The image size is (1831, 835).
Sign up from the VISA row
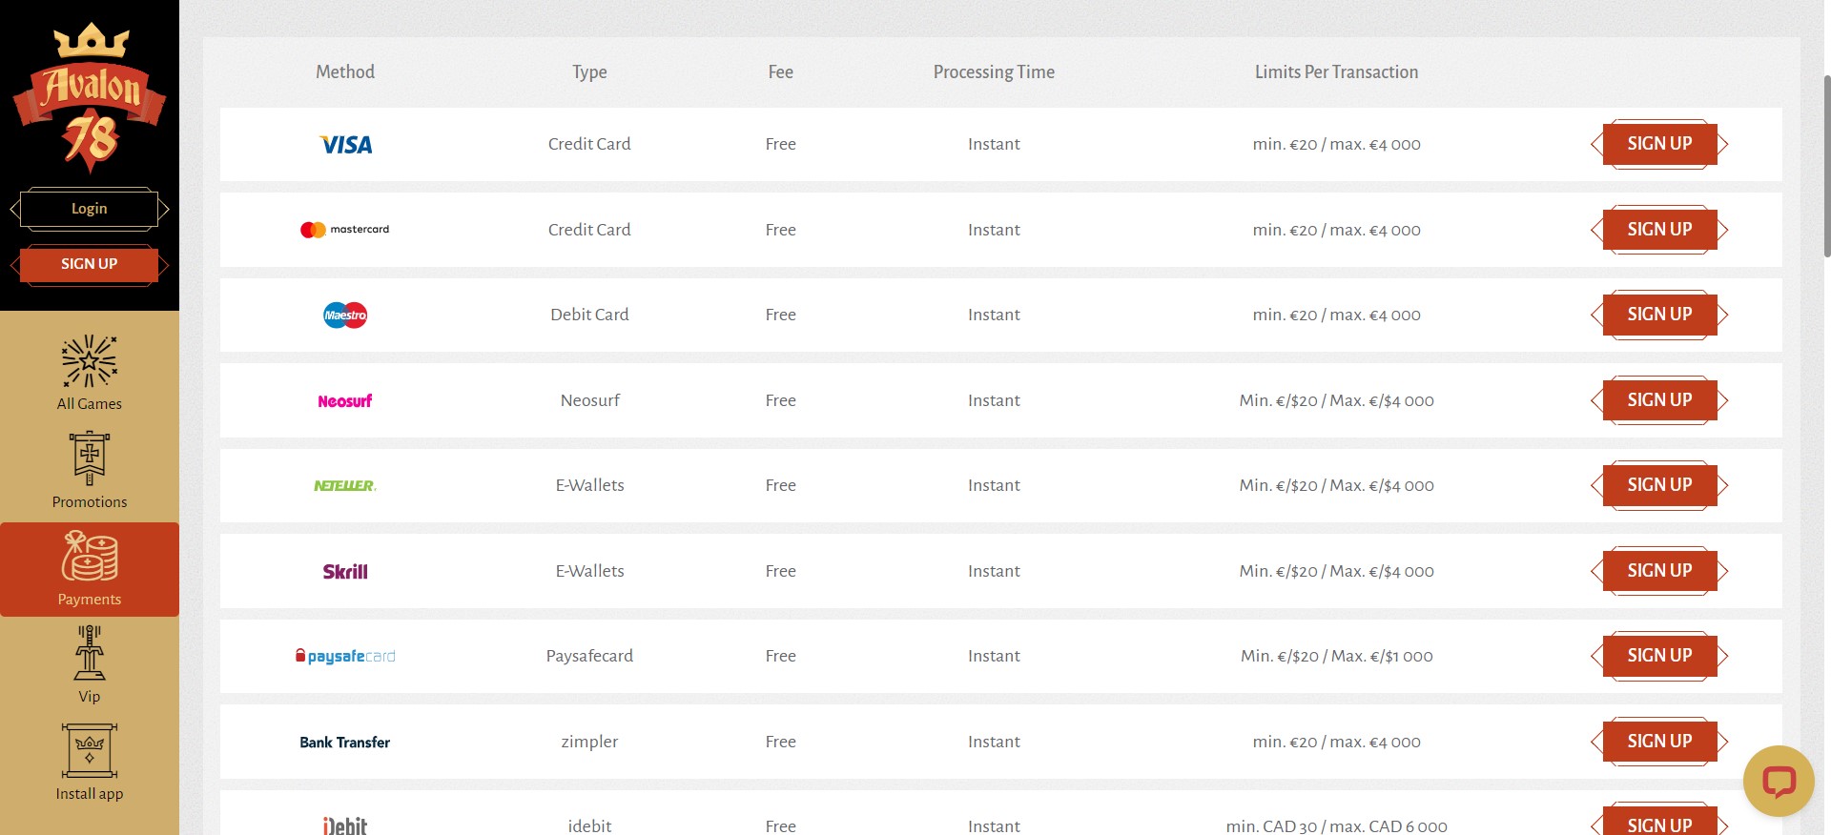pyautogui.click(x=1659, y=144)
